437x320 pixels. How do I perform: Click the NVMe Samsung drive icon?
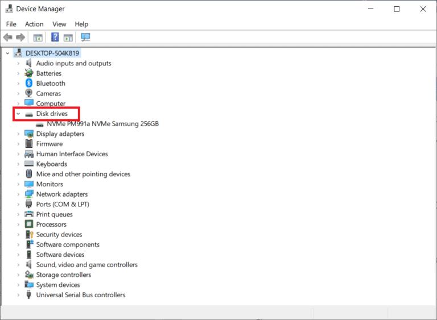(40, 124)
